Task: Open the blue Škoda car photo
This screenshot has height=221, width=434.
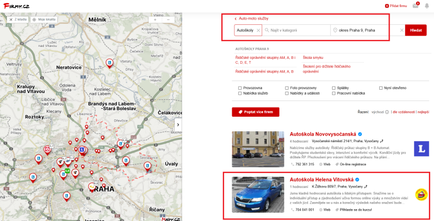Action: point(258,195)
